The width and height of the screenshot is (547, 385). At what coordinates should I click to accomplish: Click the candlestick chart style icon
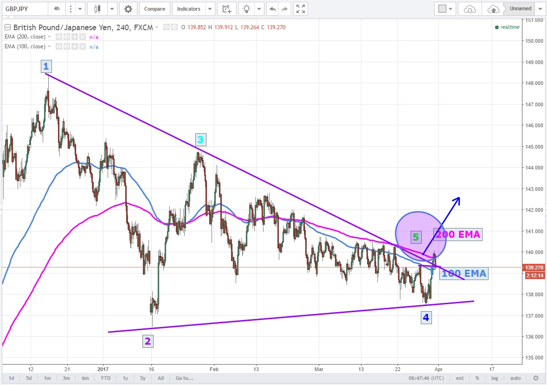pyautogui.click(x=97, y=9)
